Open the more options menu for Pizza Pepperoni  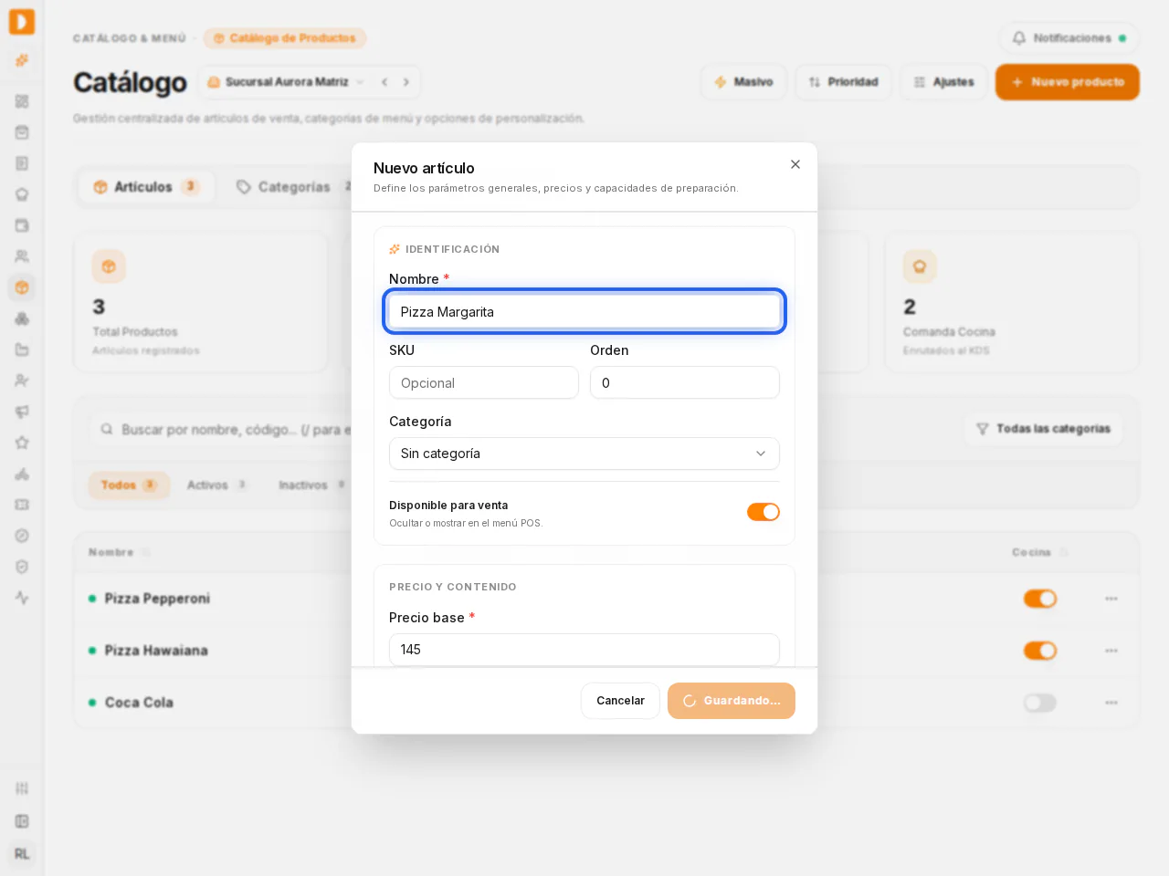(x=1111, y=599)
